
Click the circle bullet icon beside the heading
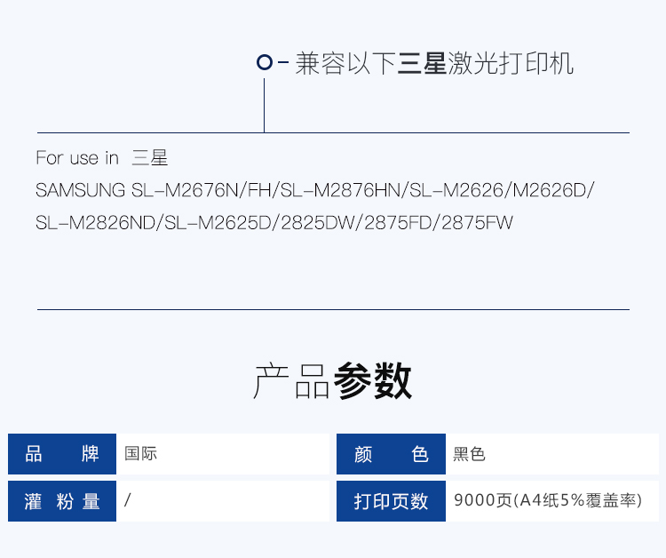pyautogui.click(x=264, y=62)
